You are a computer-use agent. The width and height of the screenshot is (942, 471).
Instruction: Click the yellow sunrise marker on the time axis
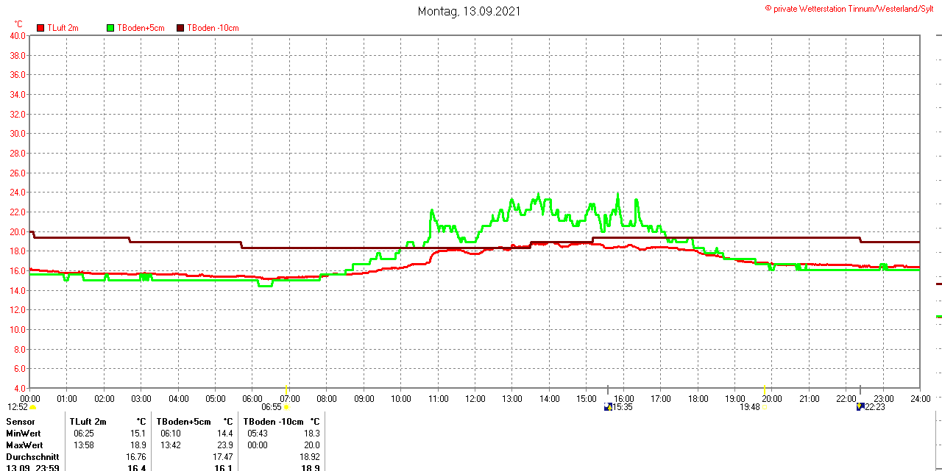(286, 388)
